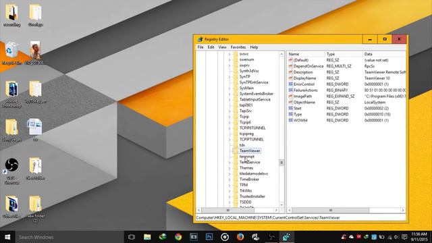The image size is (432, 243).
Task: Expand the TrkWks key
Action: click(x=230, y=190)
